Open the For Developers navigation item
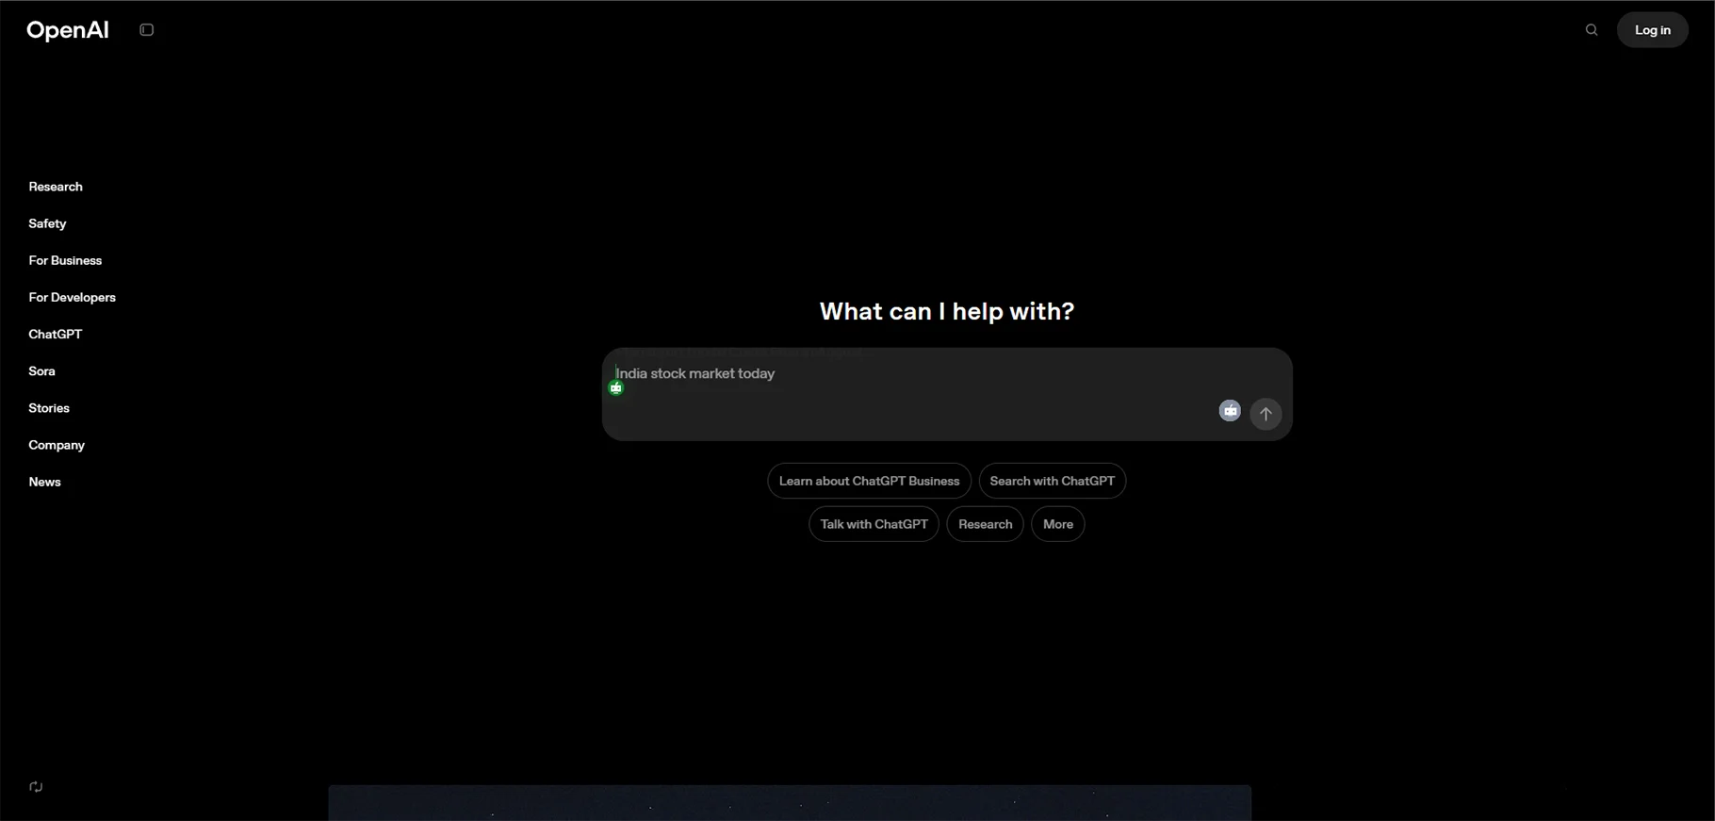The image size is (1715, 821). (72, 297)
